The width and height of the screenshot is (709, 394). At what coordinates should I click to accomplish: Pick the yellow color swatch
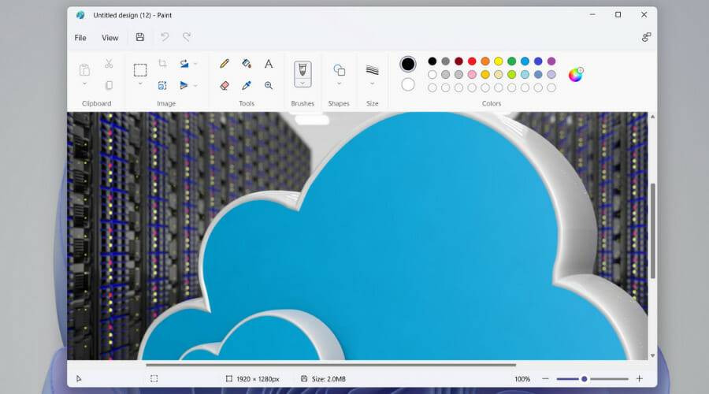(499, 61)
